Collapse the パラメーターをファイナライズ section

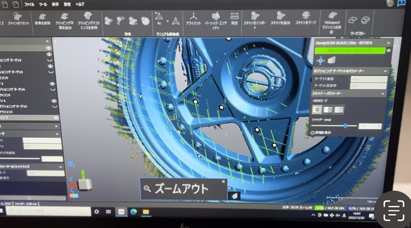[x=61, y=167]
